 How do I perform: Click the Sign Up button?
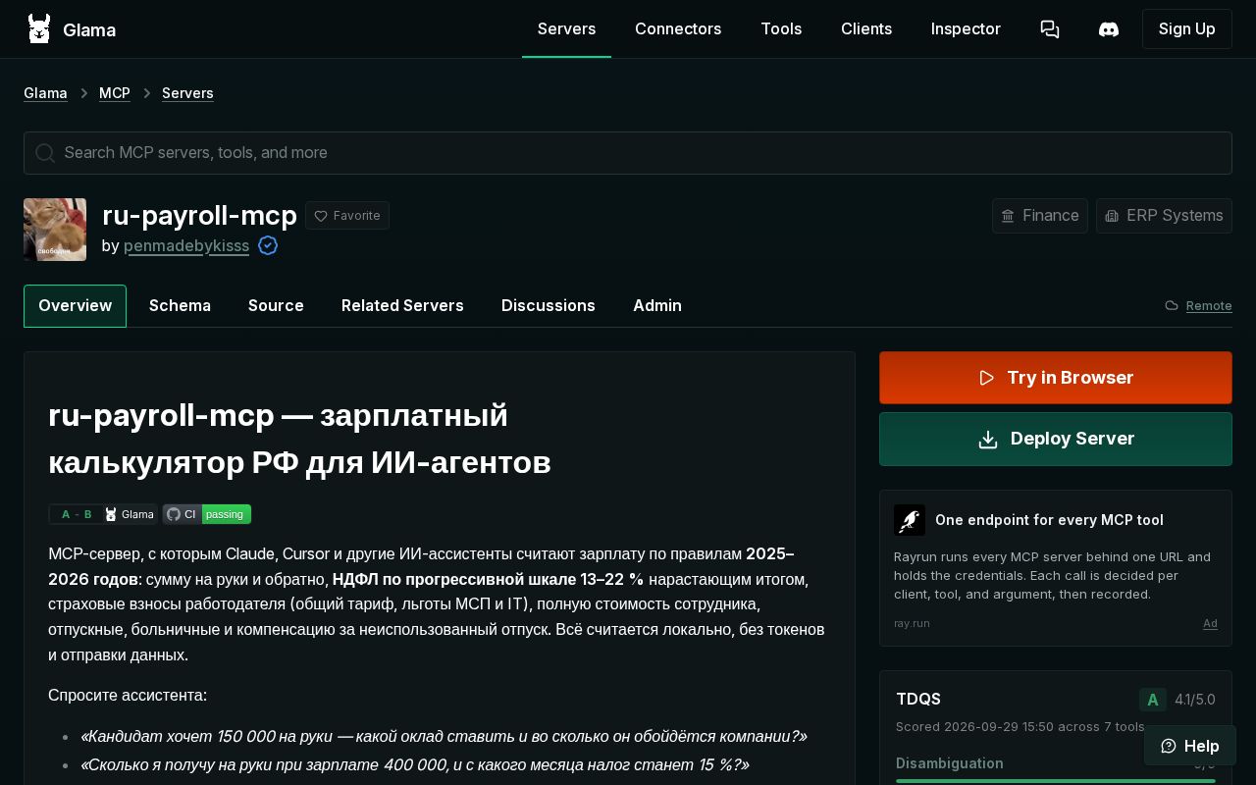coord(1187,29)
